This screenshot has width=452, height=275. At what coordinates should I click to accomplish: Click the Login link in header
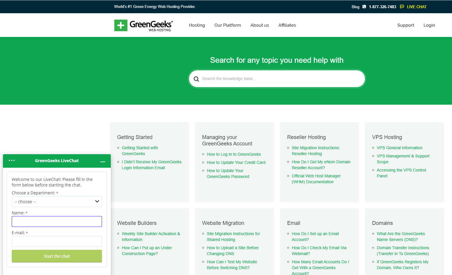pyautogui.click(x=429, y=25)
